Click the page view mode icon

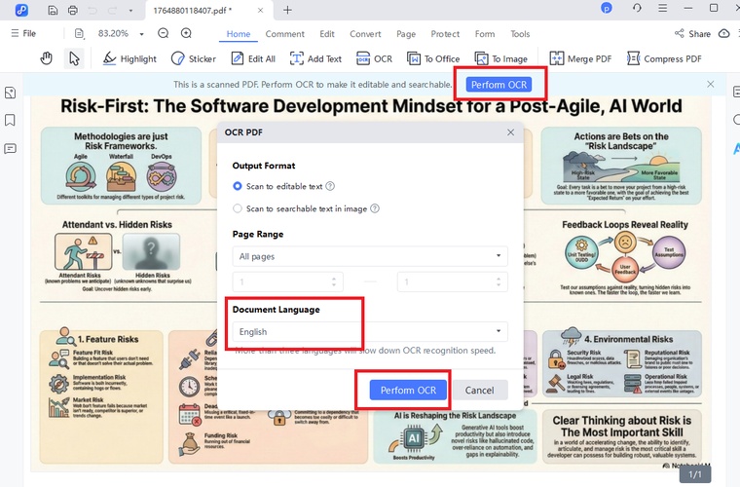point(79,33)
